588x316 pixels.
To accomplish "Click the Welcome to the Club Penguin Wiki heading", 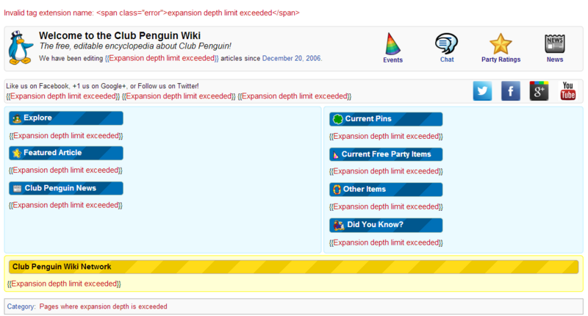I will pos(120,35).
